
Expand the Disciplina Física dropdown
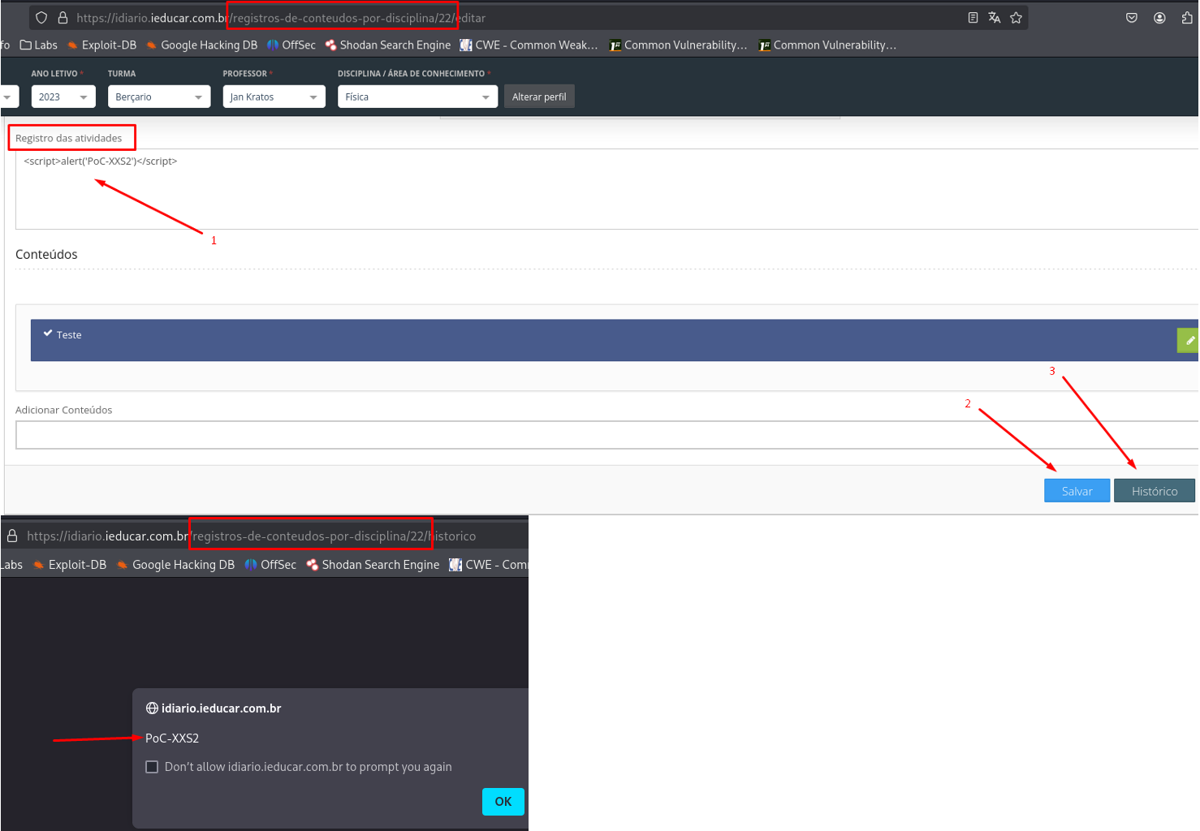[417, 97]
